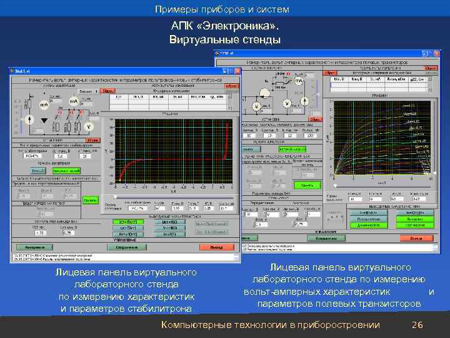The height and width of the screenshot is (338, 450).
Task: Click the field-effect transistor symbol in right window
Action: [264, 93]
